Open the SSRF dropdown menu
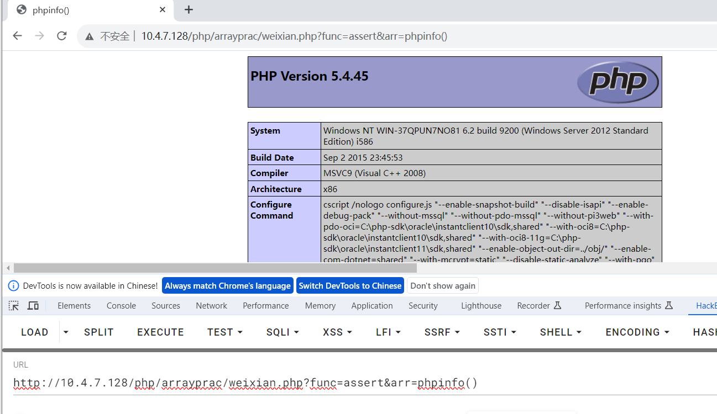The image size is (717, 414). 442,332
